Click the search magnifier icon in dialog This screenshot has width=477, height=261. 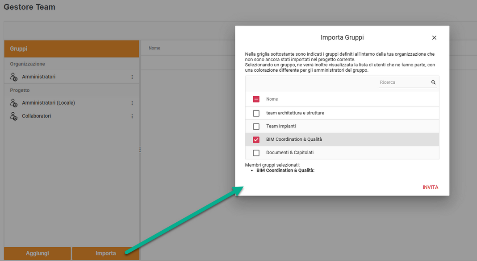pos(433,82)
